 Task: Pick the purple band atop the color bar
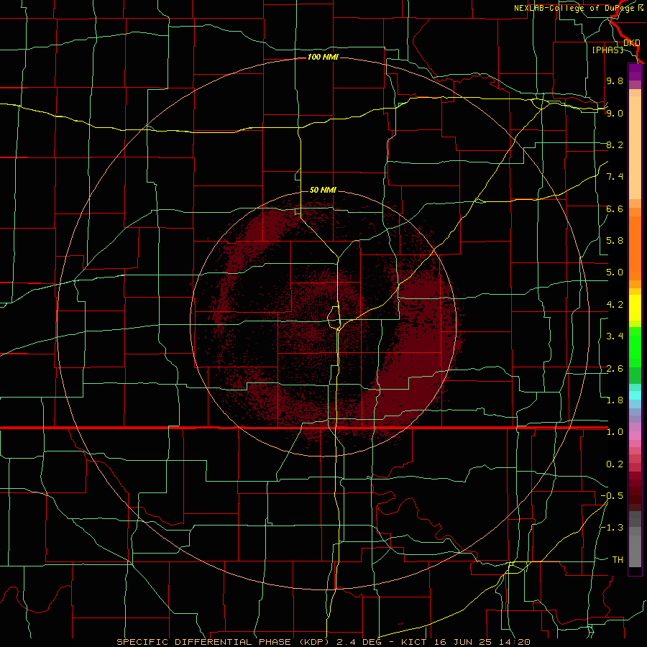[x=635, y=72]
